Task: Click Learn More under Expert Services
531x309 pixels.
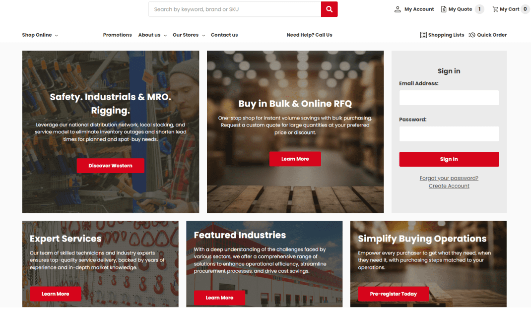Action: 55,294
